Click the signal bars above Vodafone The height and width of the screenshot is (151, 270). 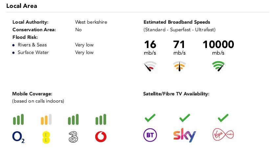click(101, 120)
